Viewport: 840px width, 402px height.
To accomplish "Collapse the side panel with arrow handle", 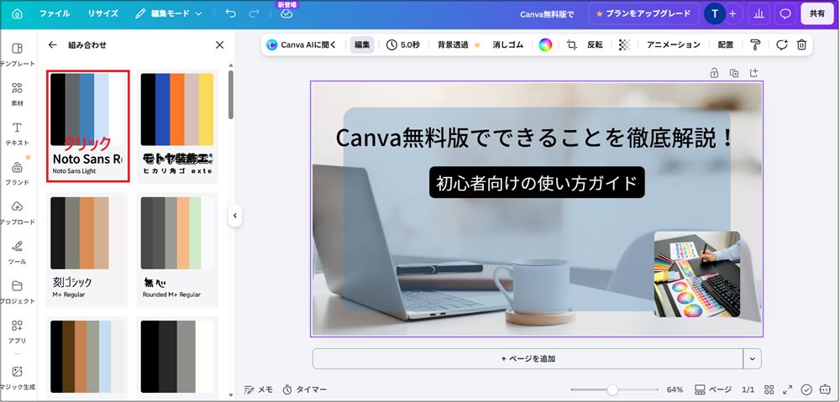I will coord(234,217).
